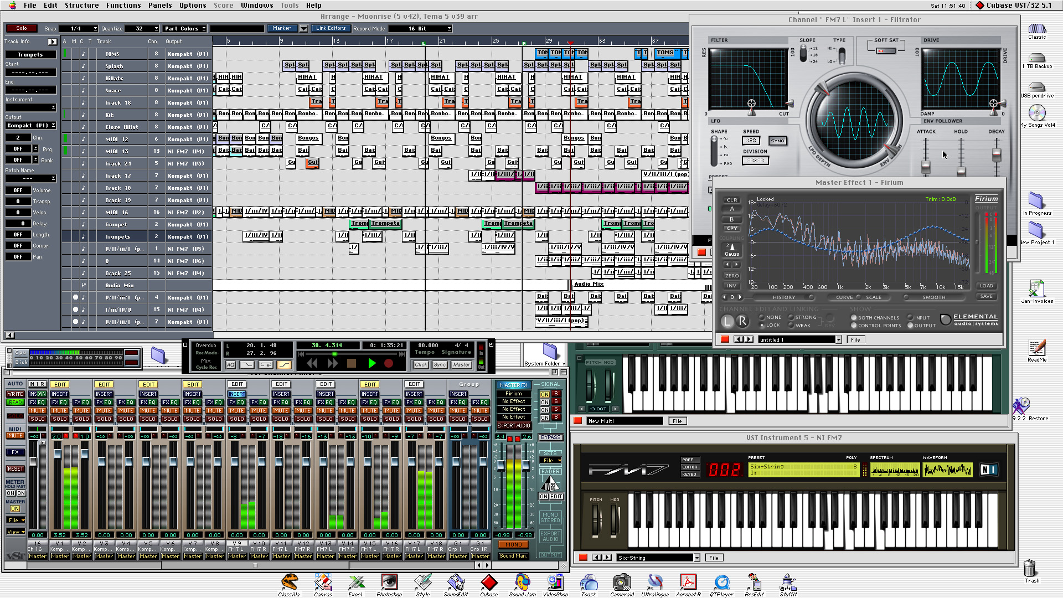Image resolution: width=1063 pixels, height=598 pixels.
Task: Open the Structure menu
Action: pos(81,6)
